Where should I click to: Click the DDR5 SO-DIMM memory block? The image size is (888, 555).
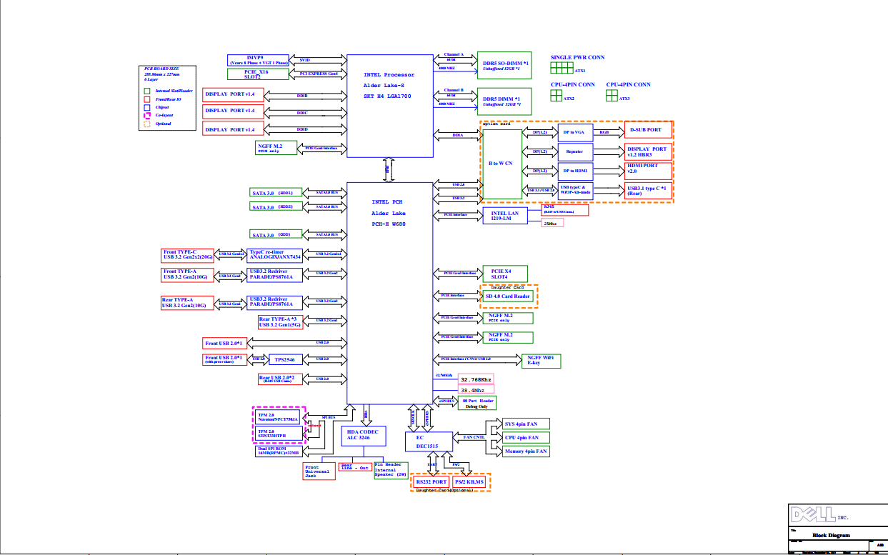506,66
